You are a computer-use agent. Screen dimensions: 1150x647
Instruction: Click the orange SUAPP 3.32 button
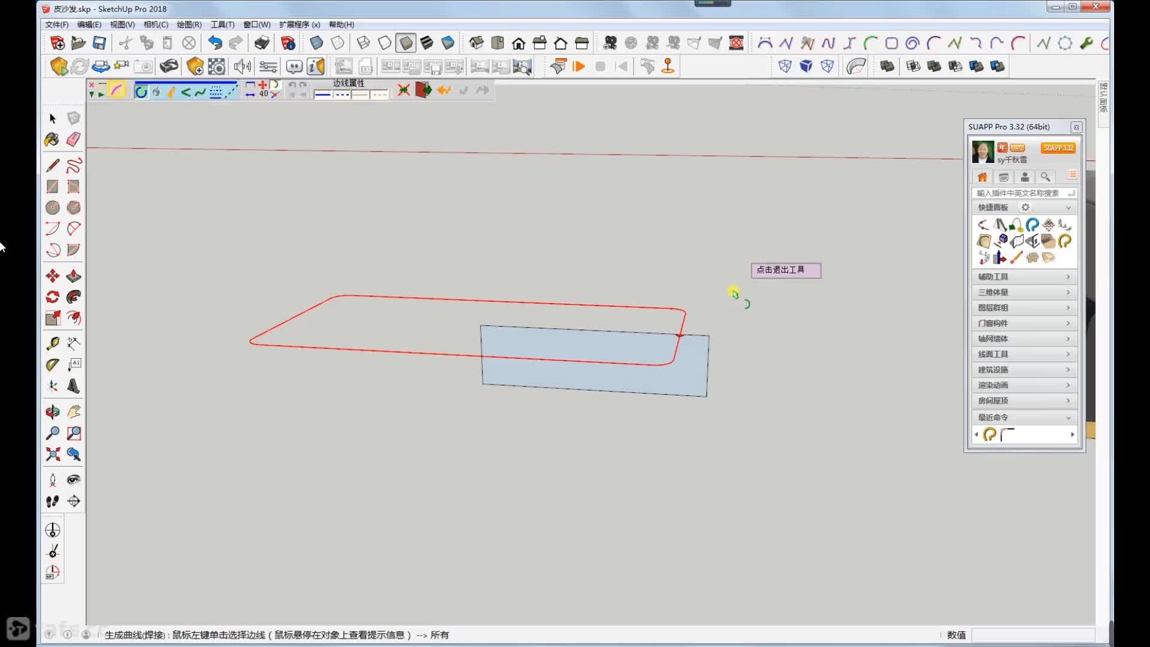point(1058,148)
